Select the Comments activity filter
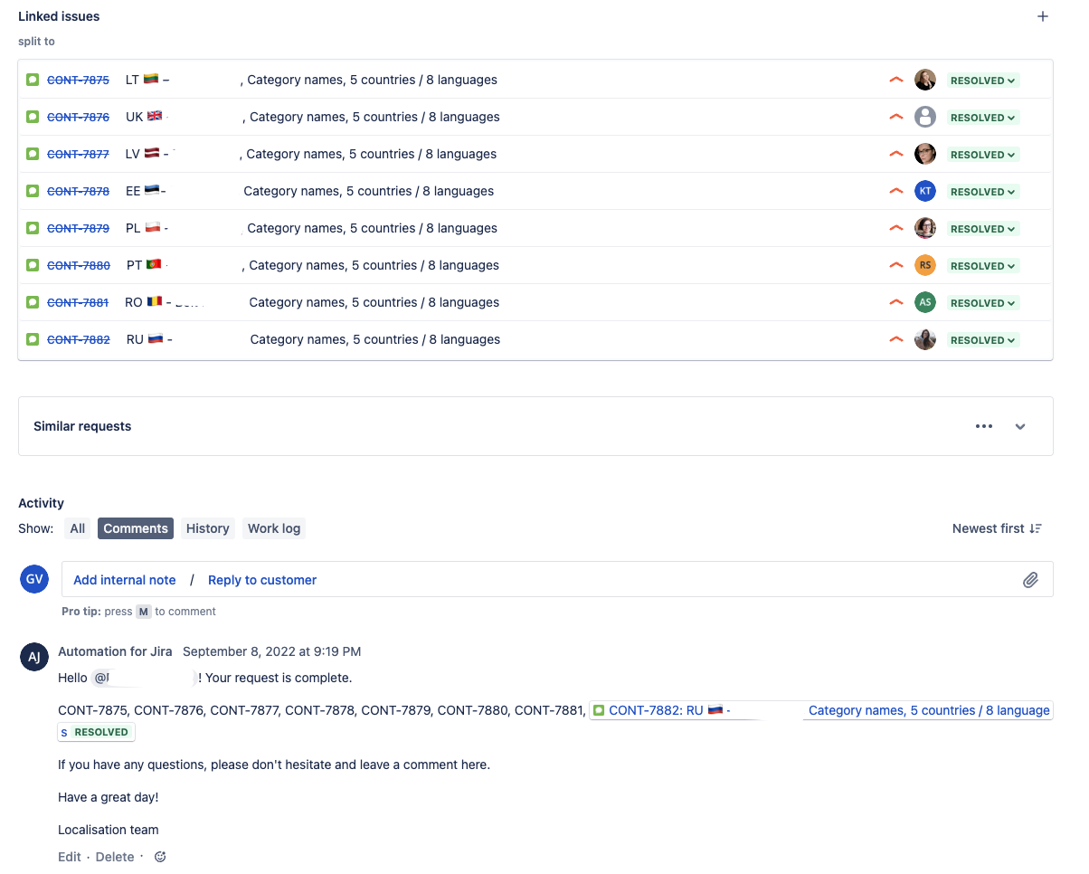The width and height of the screenshot is (1089, 874). pyautogui.click(x=136, y=528)
